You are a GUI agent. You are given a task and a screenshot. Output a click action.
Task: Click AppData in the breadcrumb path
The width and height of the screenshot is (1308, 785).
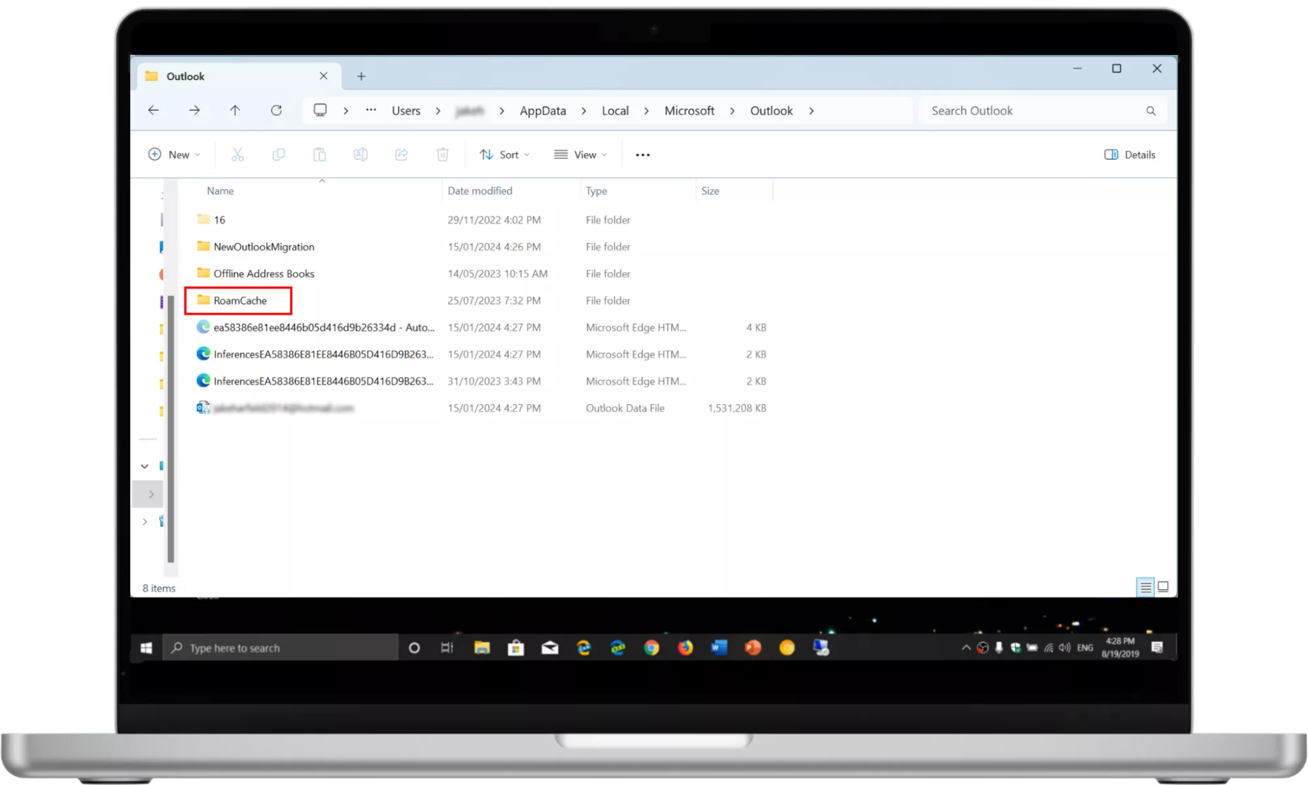point(542,111)
